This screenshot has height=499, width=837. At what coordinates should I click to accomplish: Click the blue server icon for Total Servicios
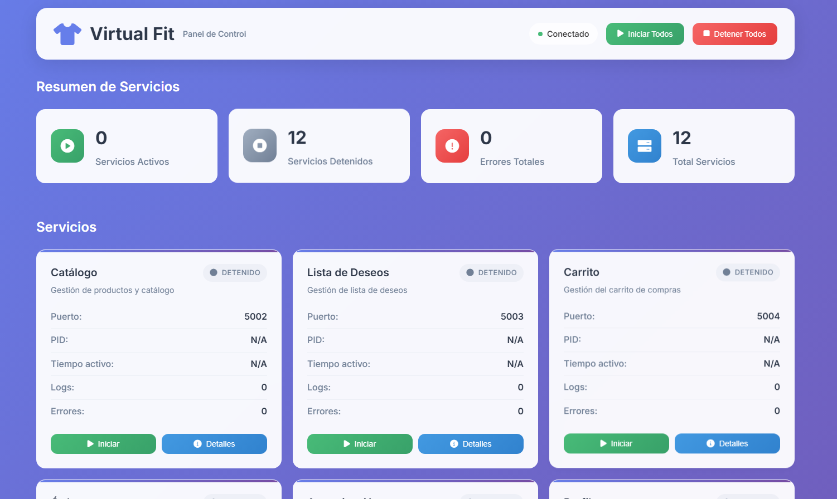point(645,146)
